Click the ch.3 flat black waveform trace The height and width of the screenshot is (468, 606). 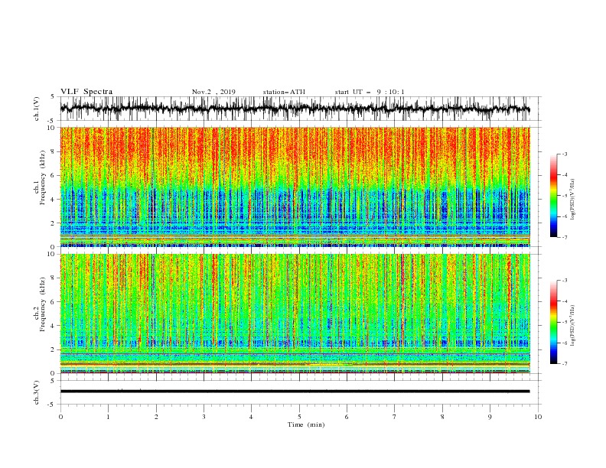point(295,392)
